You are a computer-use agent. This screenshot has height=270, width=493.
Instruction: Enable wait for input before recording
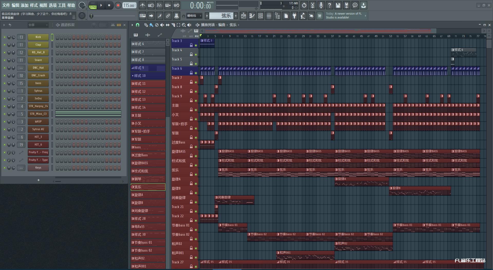pyautogui.click(x=151, y=5)
